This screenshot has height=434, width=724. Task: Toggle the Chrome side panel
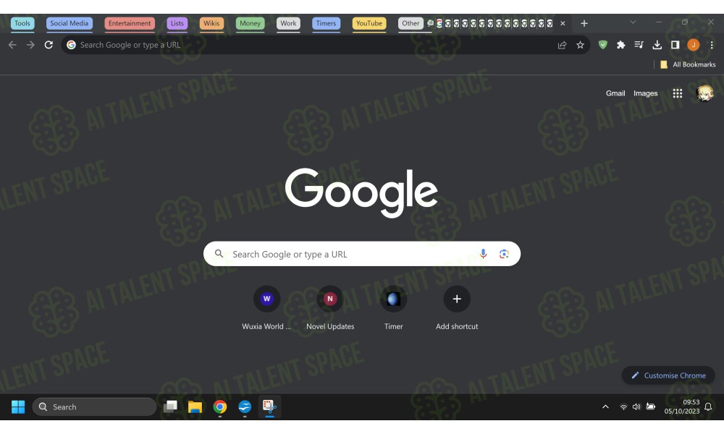point(675,45)
